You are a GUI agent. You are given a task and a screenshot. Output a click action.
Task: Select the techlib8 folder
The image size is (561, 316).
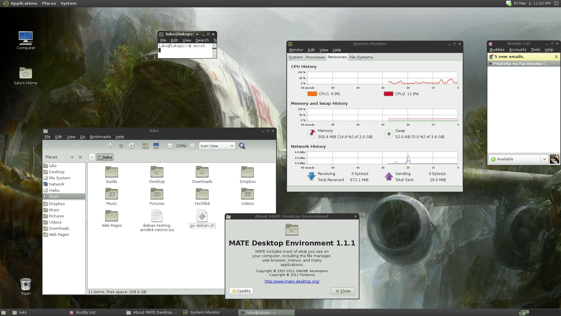click(202, 197)
